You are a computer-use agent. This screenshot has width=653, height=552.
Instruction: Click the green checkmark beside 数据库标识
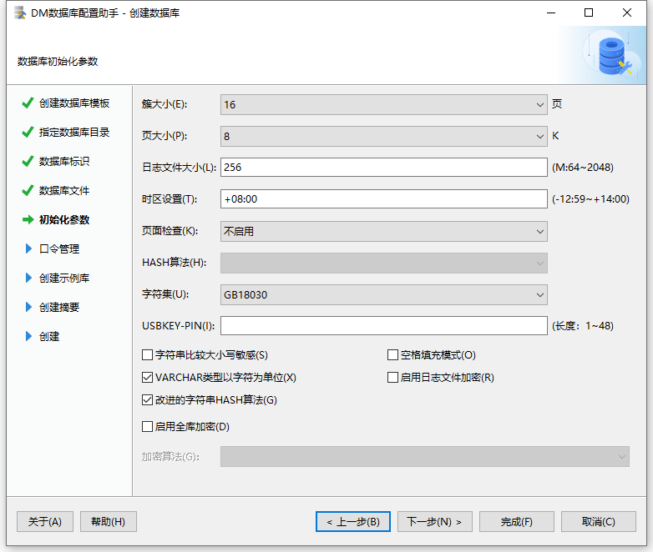[28, 162]
